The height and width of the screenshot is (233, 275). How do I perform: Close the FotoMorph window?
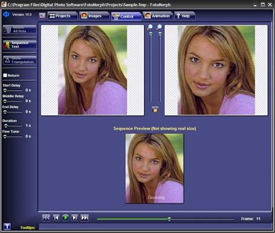(x=270, y=5)
